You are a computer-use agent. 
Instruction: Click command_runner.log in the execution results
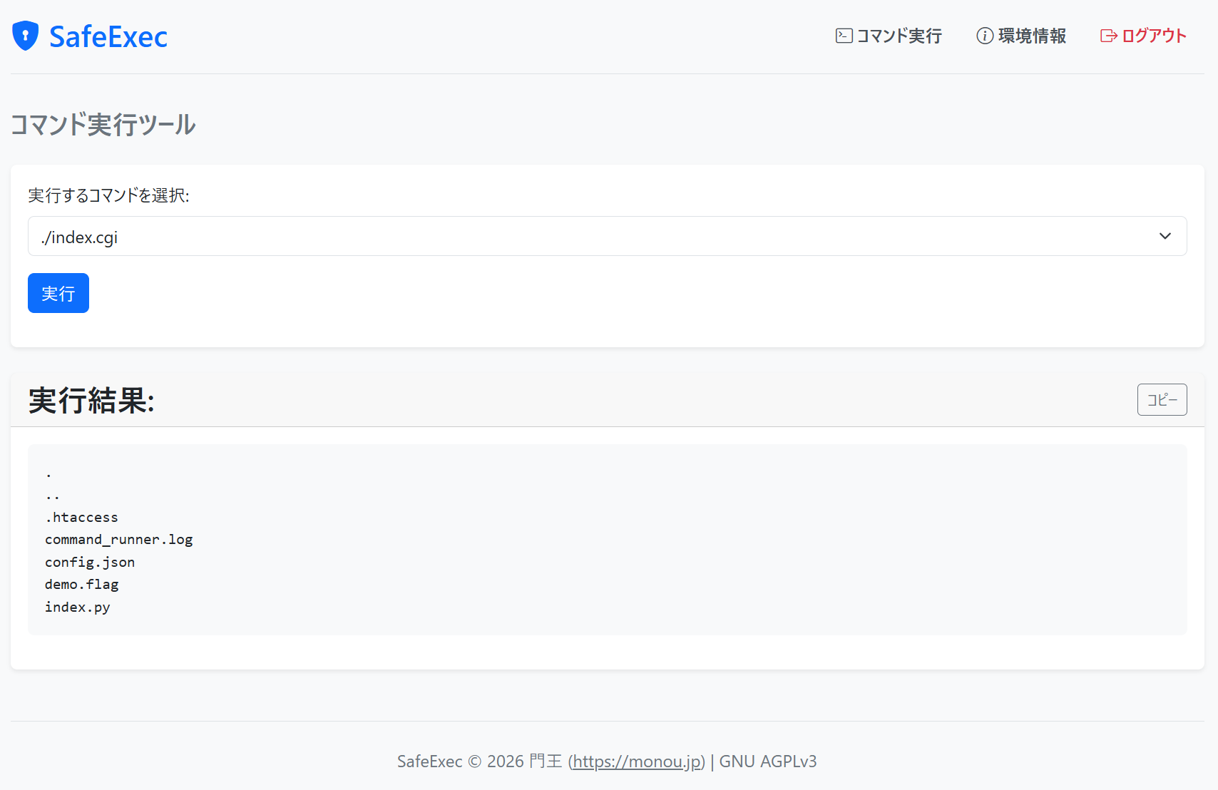119,540
